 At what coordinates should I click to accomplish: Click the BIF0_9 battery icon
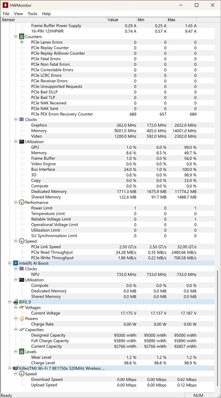tap(16, 302)
